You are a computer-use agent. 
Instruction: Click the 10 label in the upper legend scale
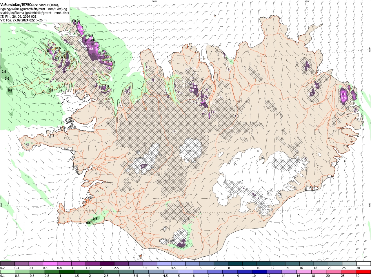[x=258, y=268]
